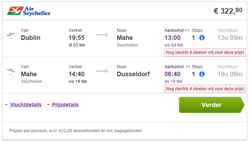Click the Air Seychelles airline logo

point(29,11)
